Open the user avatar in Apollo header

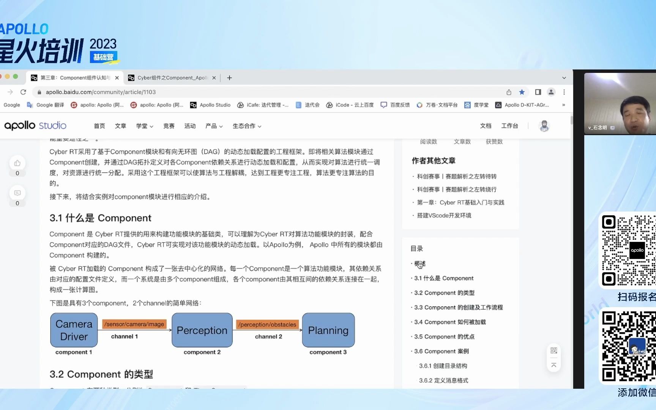pyautogui.click(x=544, y=126)
